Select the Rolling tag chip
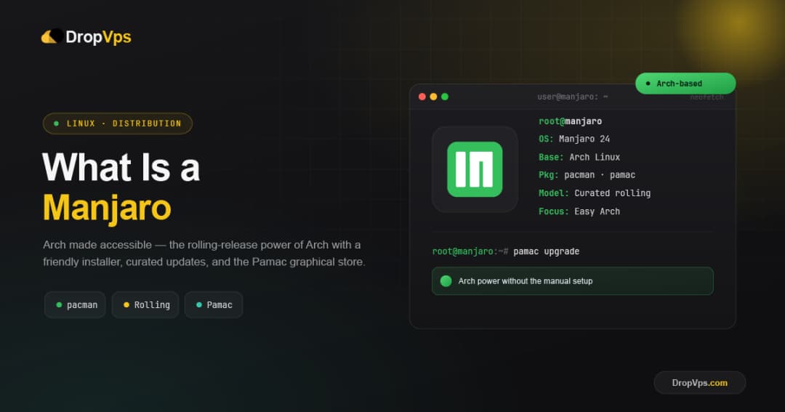 click(145, 305)
